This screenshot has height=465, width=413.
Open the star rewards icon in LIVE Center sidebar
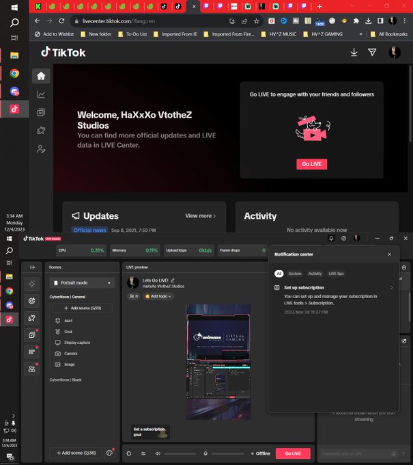click(41, 131)
